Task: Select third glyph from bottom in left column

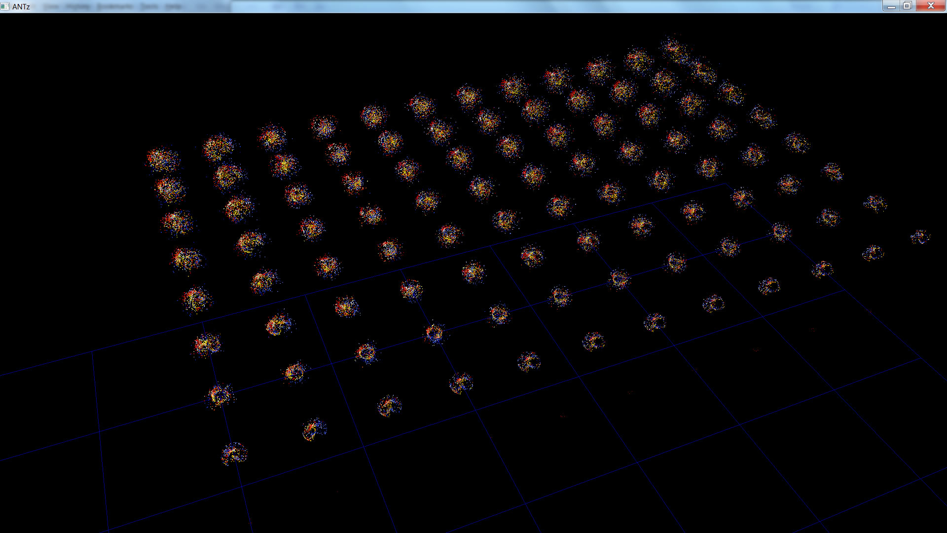Action: click(206, 344)
